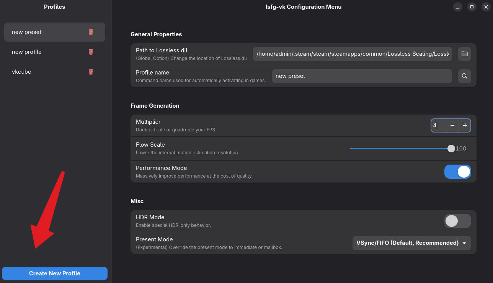Click the Misc section heading
Image resolution: width=493 pixels, height=283 pixels.
tap(137, 201)
